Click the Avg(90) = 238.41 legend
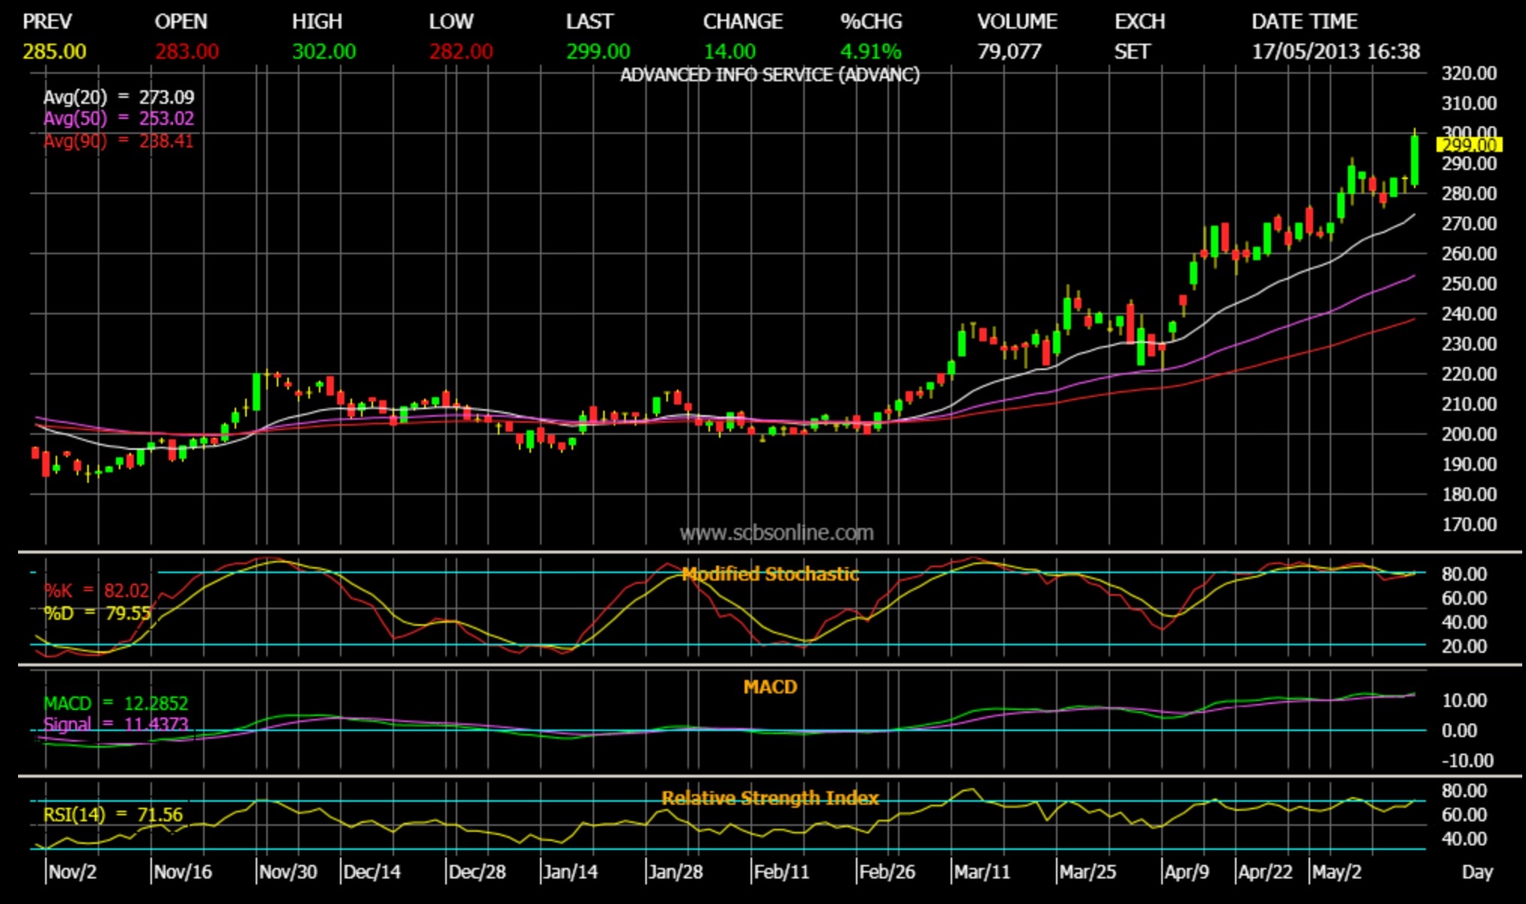The width and height of the screenshot is (1526, 904). (118, 141)
